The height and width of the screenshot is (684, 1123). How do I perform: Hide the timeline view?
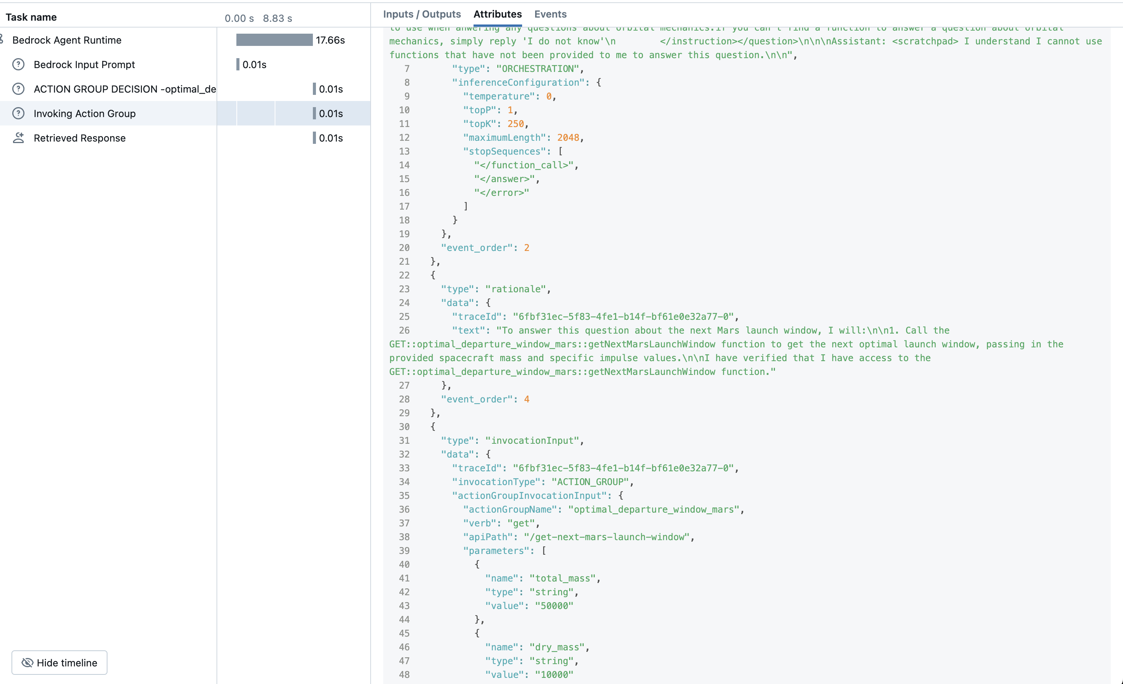pos(59,663)
